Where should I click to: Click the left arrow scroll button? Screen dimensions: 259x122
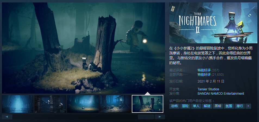7,117
